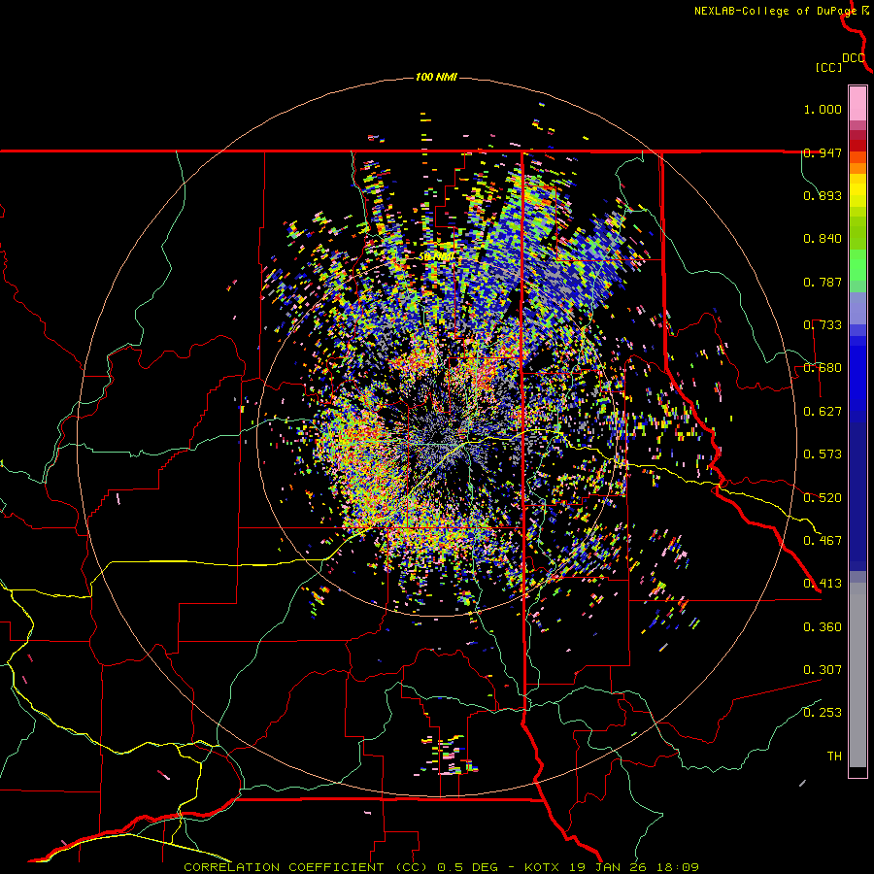Screen dimensions: 874x874
Task: Click the 0.627 scale value
Action: coord(823,412)
